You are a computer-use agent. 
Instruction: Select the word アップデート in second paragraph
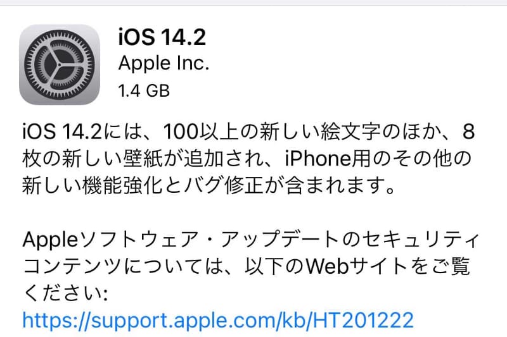click(x=280, y=240)
